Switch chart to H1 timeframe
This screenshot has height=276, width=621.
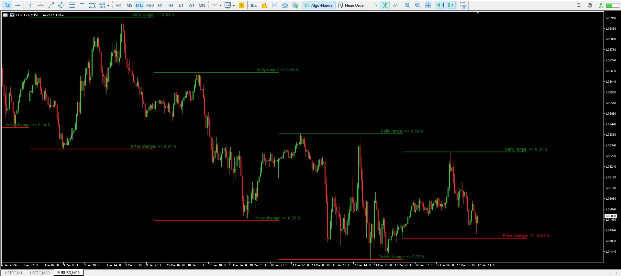tap(160, 5)
